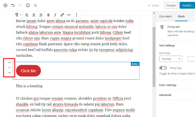Click the custom font size input field
Viewport: 195px width, 117px height.
pyautogui.click(x=191, y=59)
